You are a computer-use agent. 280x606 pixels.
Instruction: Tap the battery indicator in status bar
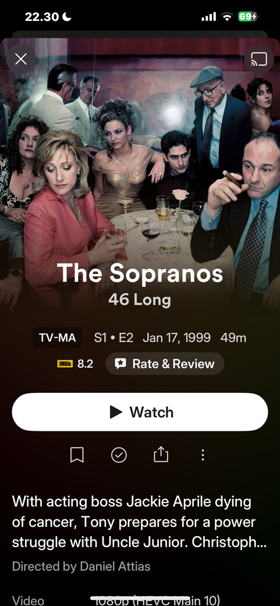[248, 17]
